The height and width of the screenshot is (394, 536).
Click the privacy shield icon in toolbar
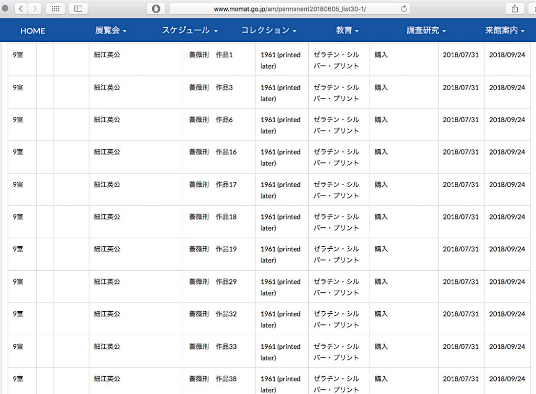[x=156, y=8]
